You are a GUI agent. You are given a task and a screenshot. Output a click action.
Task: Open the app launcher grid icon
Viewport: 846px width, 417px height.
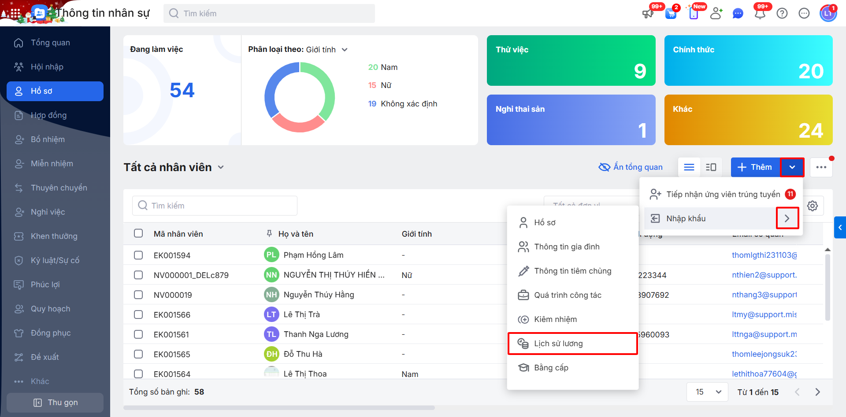pyautogui.click(x=15, y=13)
